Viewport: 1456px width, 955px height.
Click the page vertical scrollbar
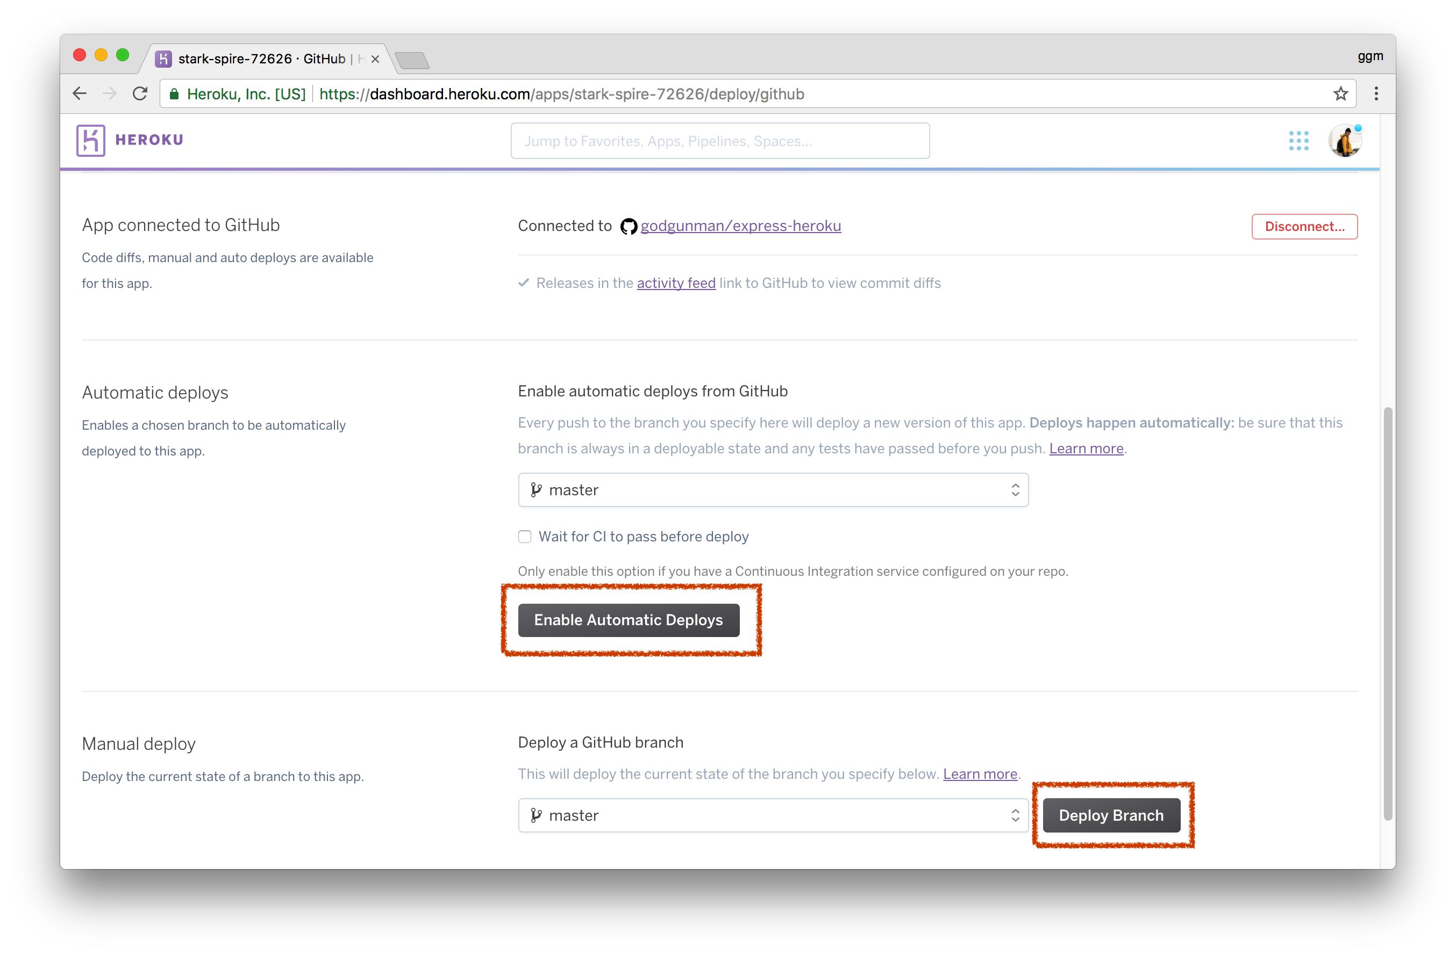point(1388,614)
